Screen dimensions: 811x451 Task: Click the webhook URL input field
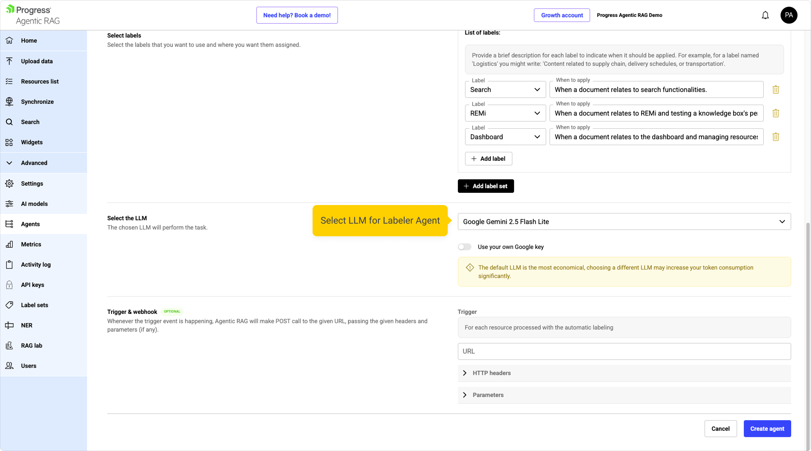point(624,351)
